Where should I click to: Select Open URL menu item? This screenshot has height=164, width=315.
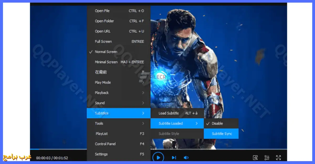point(119,31)
